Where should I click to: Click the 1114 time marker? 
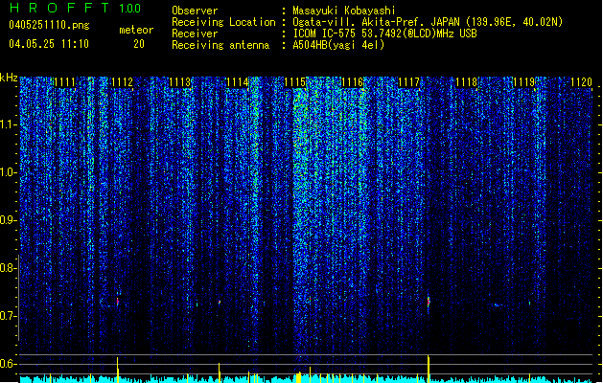click(x=238, y=82)
